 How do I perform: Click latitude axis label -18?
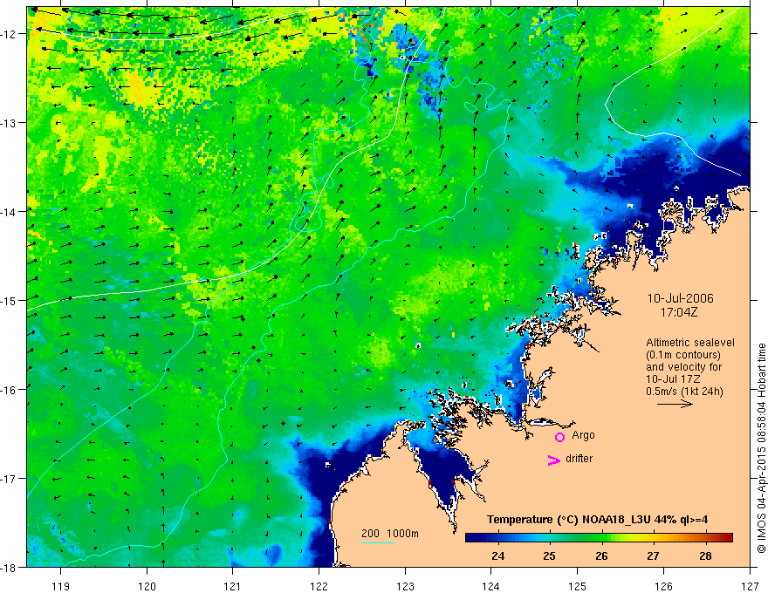tap(9, 567)
